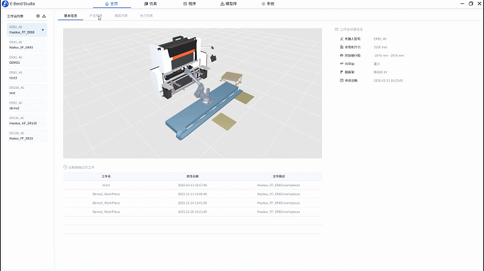Click the blue dot on HasAux_FF_ER80
The image size is (484, 271).
pyautogui.click(x=43, y=30)
